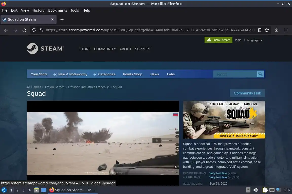Open the ABOUT header link
Viewport: 292px width, 194px height.
[x=125, y=49]
